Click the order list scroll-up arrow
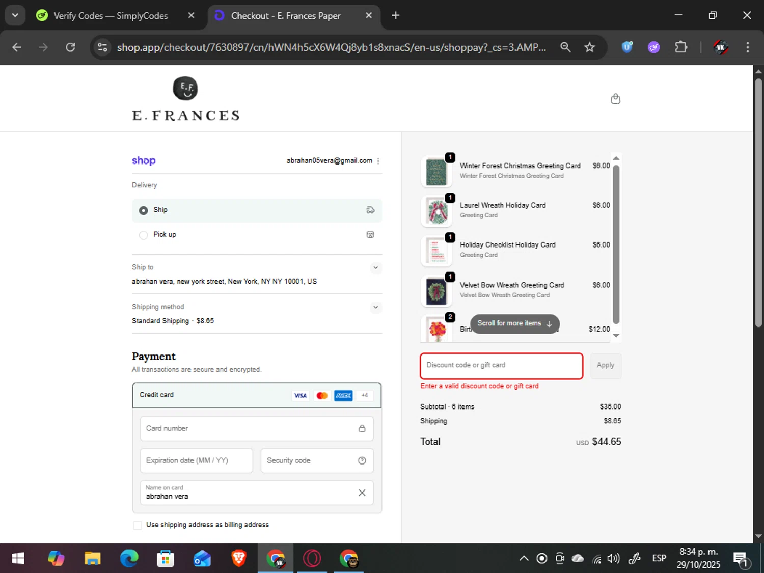Viewport: 764px width, 573px height. pos(616,158)
